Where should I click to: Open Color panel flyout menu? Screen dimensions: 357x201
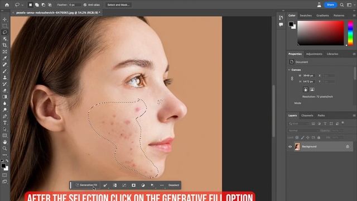354,16
